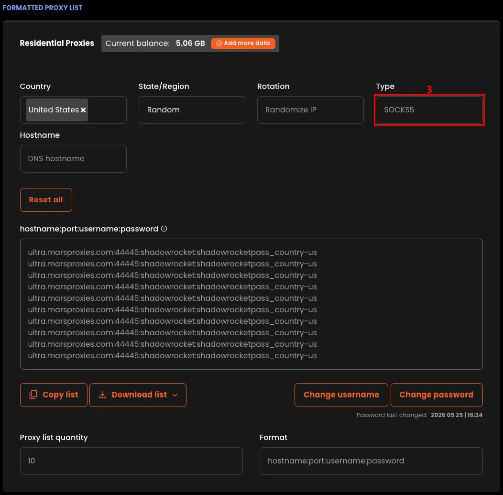Click the Formatted Proxy List heading
The height and width of the screenshot is (495, 503).
[43, 8]
